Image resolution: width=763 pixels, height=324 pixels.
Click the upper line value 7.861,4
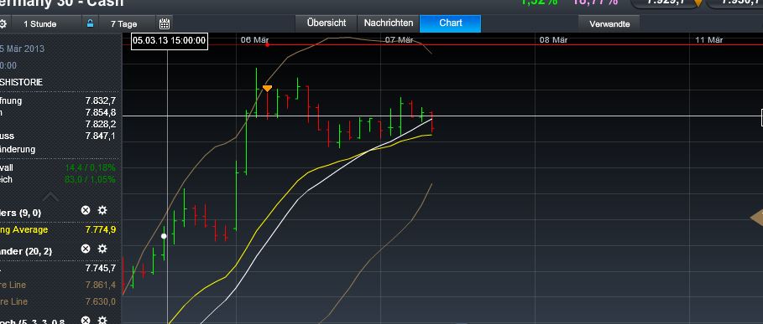coord(100,285)
